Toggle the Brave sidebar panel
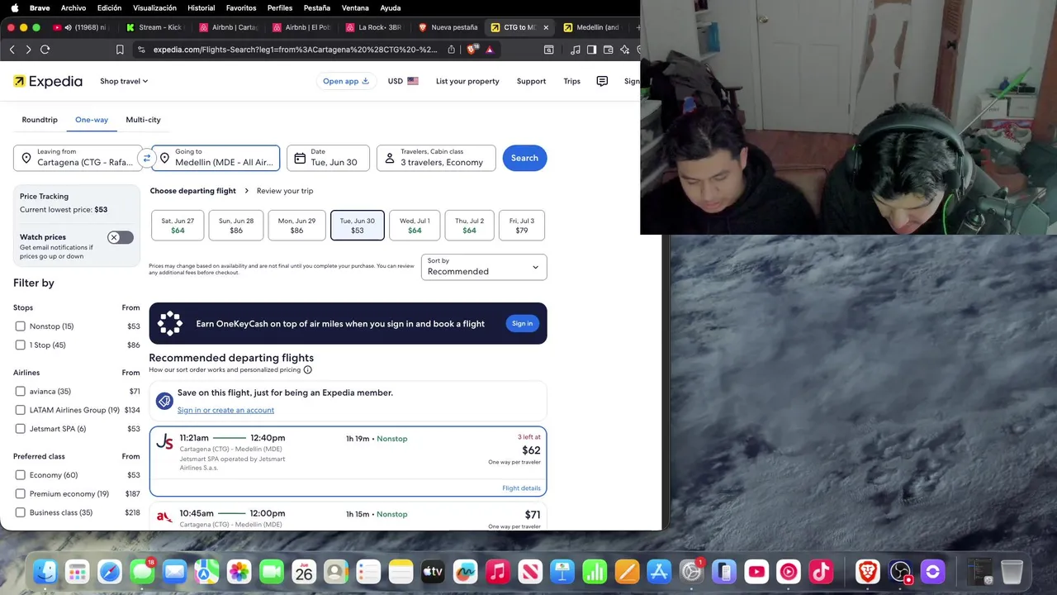The image size is (1057, 595). tap(591, 50)
